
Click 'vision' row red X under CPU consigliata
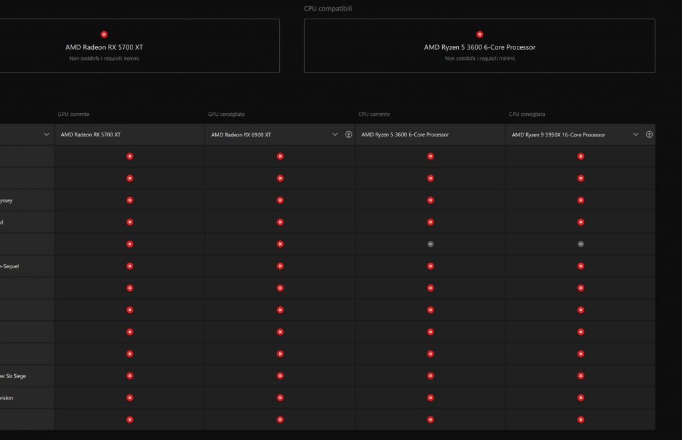(581, 397)
